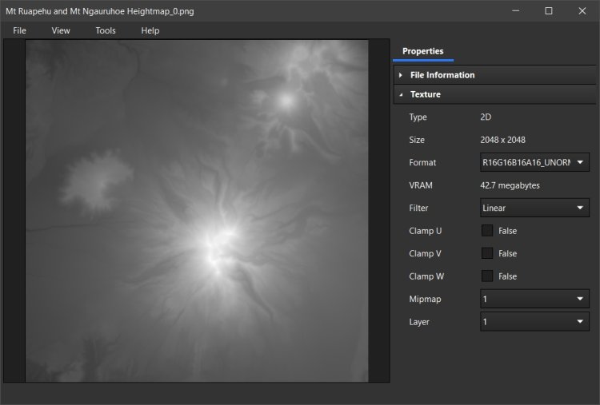
Task: Open the View menu
Action: [61, 30]
